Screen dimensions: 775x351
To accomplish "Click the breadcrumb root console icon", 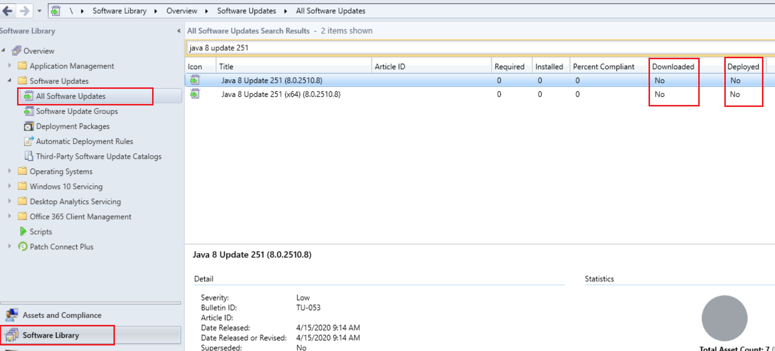I will (x=56, y=11).
